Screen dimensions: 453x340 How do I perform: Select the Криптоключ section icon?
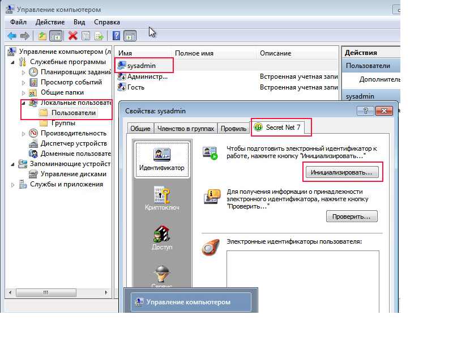(162, 198)
